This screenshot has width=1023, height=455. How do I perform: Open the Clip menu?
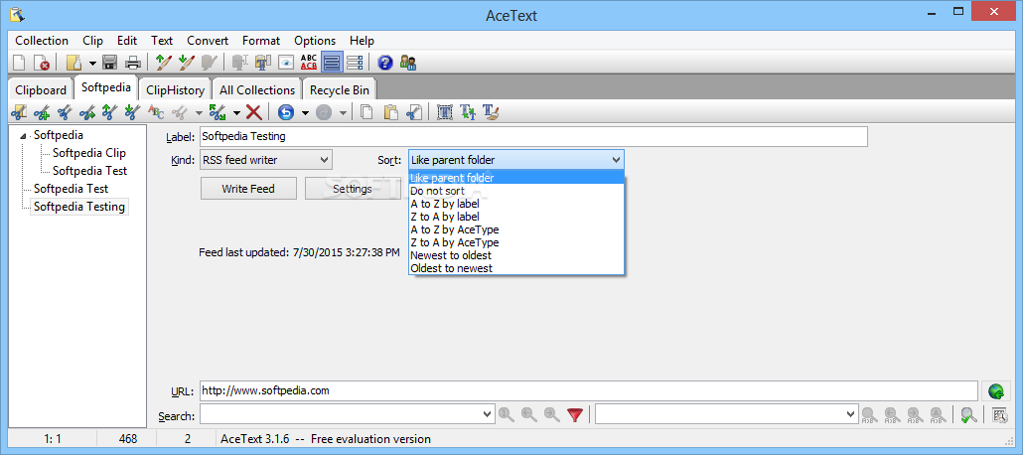click(92, 41)
